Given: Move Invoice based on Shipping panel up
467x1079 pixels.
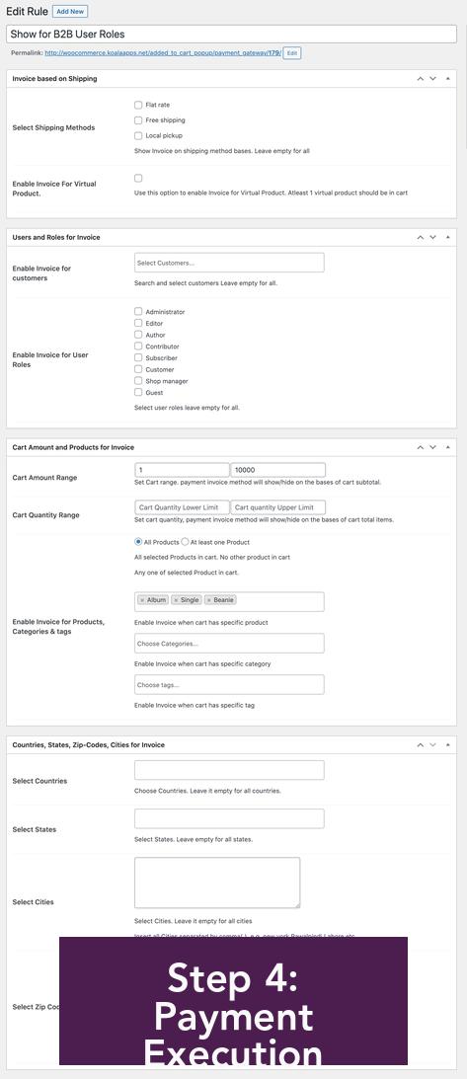Looking at the screenshot, I should 421,78.
